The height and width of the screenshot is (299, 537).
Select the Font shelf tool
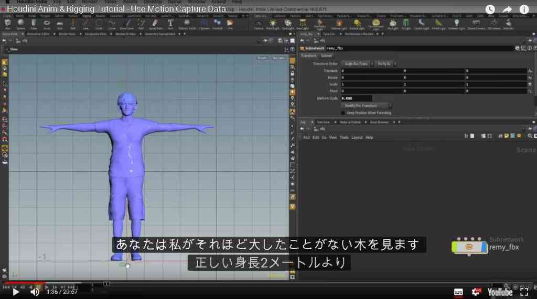pyautogui.click(x=170, y=24)
